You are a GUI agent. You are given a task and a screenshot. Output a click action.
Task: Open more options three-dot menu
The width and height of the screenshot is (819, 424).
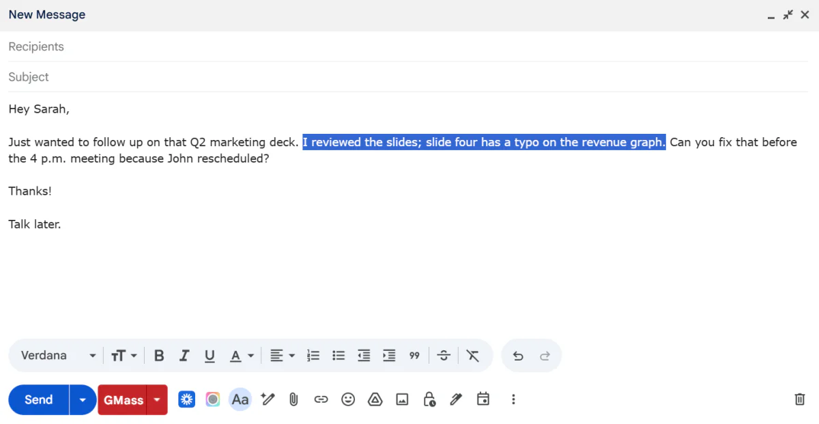coord(513,399)
